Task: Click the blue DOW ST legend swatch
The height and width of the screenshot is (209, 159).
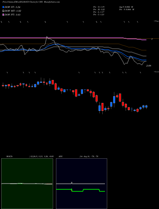Action: point(3,7)
